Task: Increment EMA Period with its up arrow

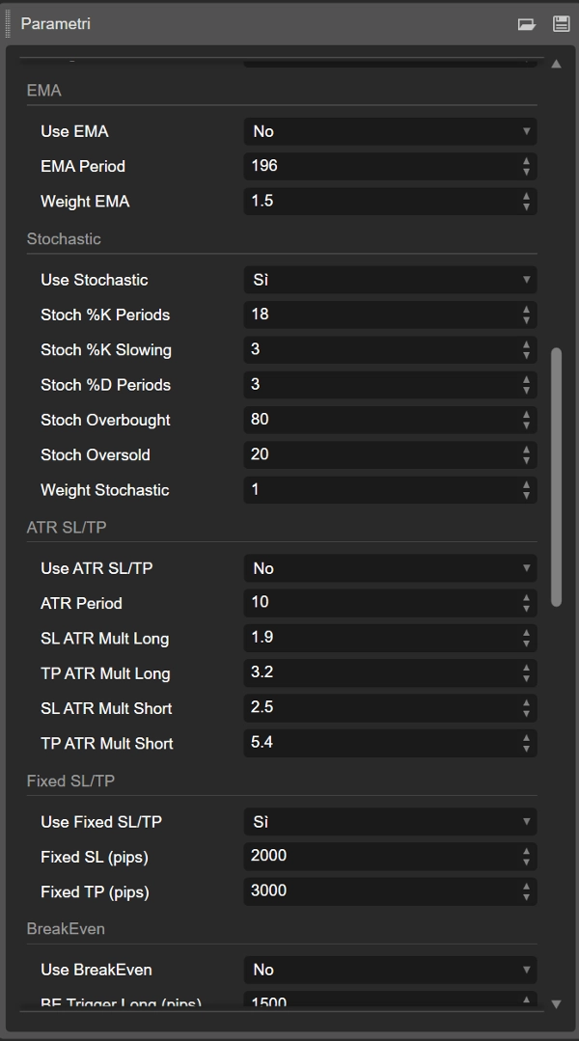Action: click(x=527, y=162)
